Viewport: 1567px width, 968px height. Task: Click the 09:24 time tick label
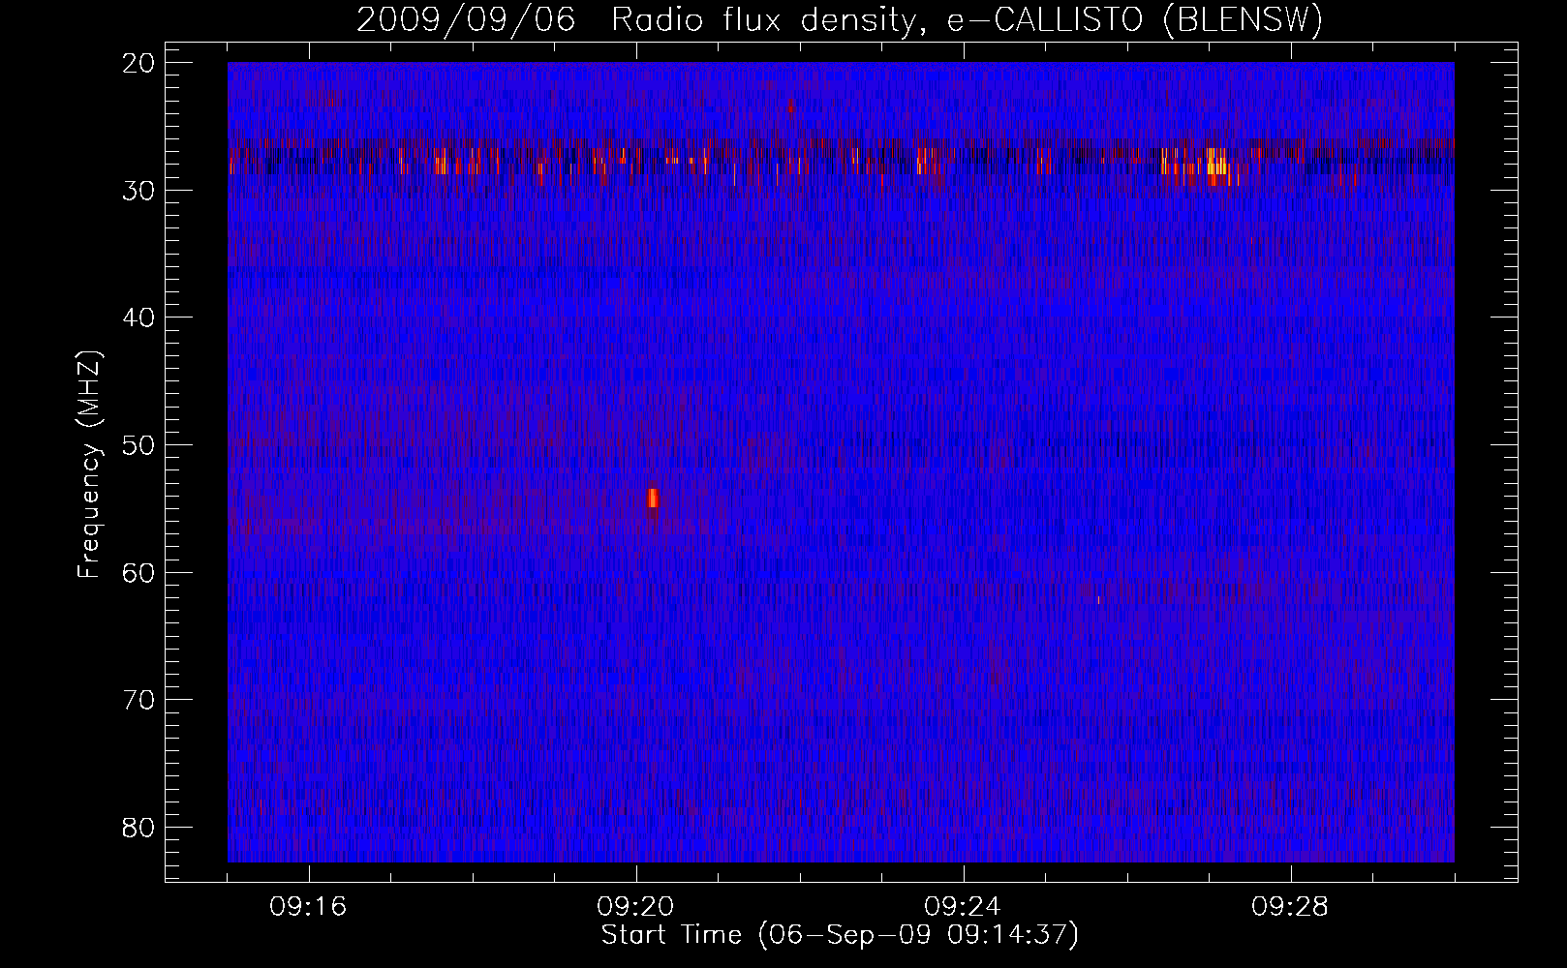click(964, 907)
